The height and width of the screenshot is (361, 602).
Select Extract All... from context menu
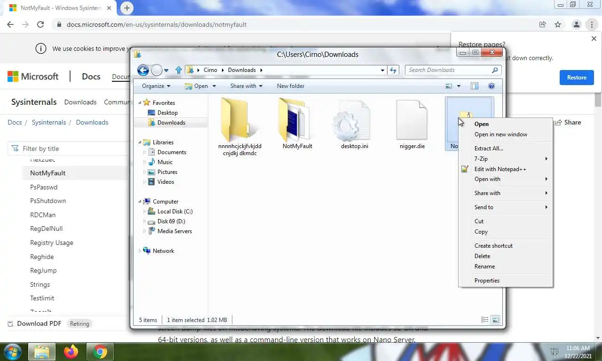506,149
